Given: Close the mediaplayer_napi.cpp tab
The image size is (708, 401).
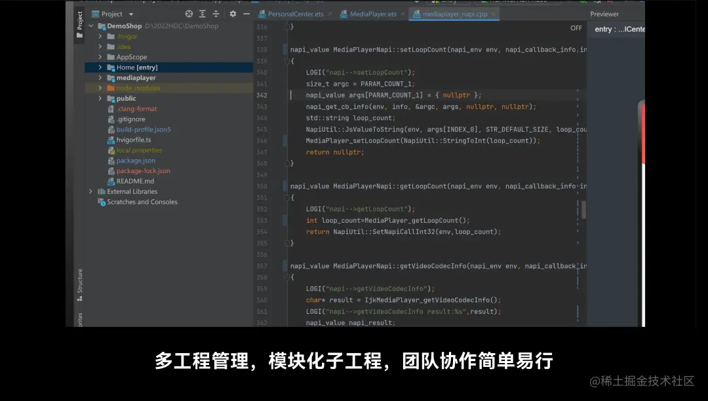Looking at the screenshot, I should pos(493,14).
